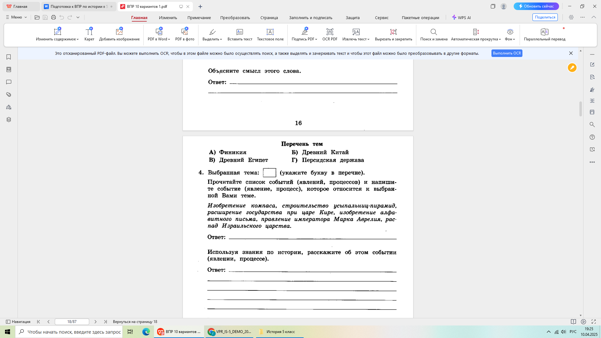Switch to the Edit (Изменить) tab
This screenshot has height=338, width=601.
(168, 18)
